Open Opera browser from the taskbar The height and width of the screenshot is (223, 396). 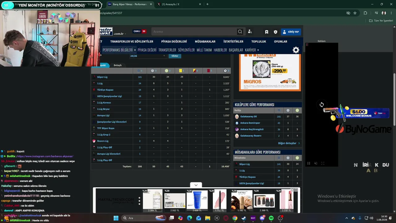[226, 218]
